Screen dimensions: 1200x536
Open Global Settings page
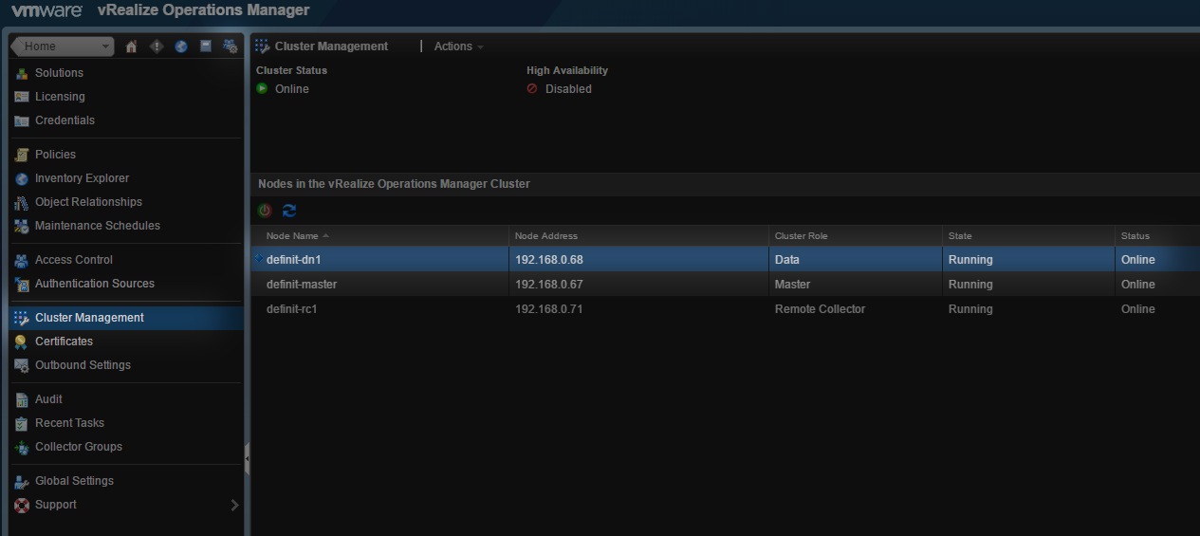(x=74, y=481)
